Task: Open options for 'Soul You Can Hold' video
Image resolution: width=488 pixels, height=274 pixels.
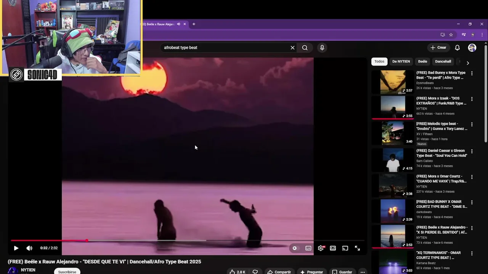Action: click(472, 151)
